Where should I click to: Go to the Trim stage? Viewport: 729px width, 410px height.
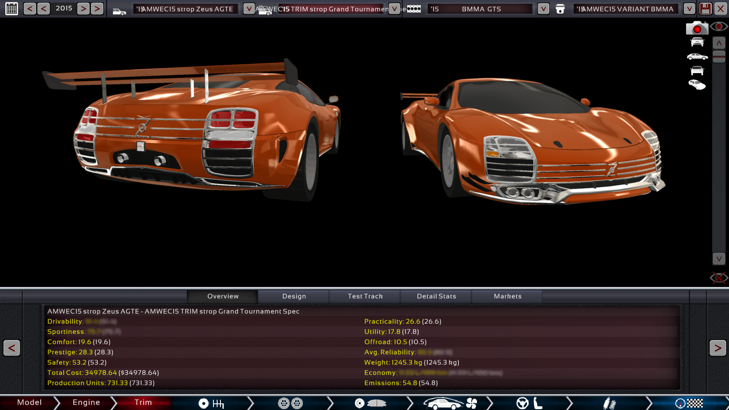pyautogui.click(x=143, y=403)
